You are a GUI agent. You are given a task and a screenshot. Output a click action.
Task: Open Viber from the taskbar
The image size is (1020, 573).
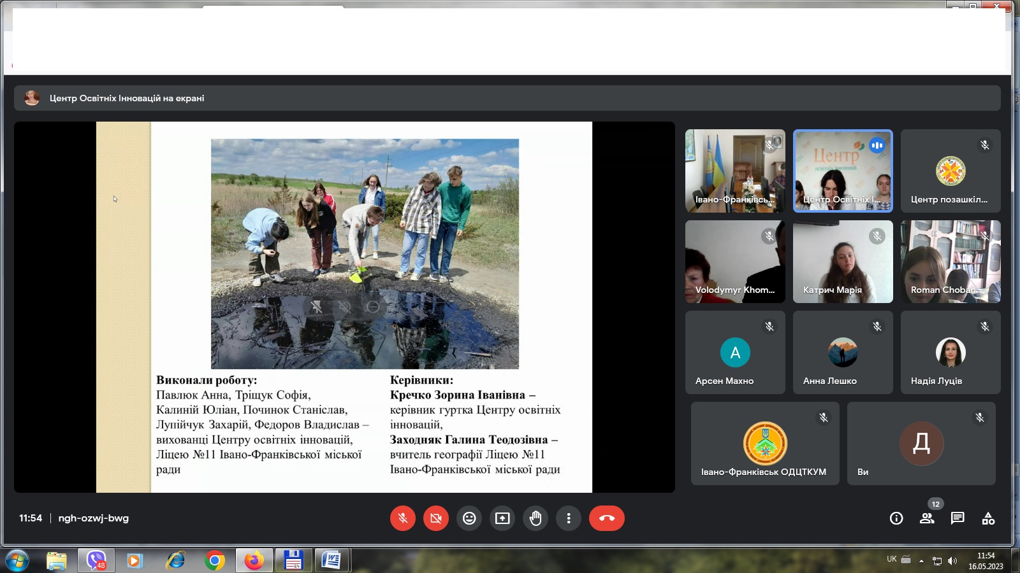click(x=96, y=561)
